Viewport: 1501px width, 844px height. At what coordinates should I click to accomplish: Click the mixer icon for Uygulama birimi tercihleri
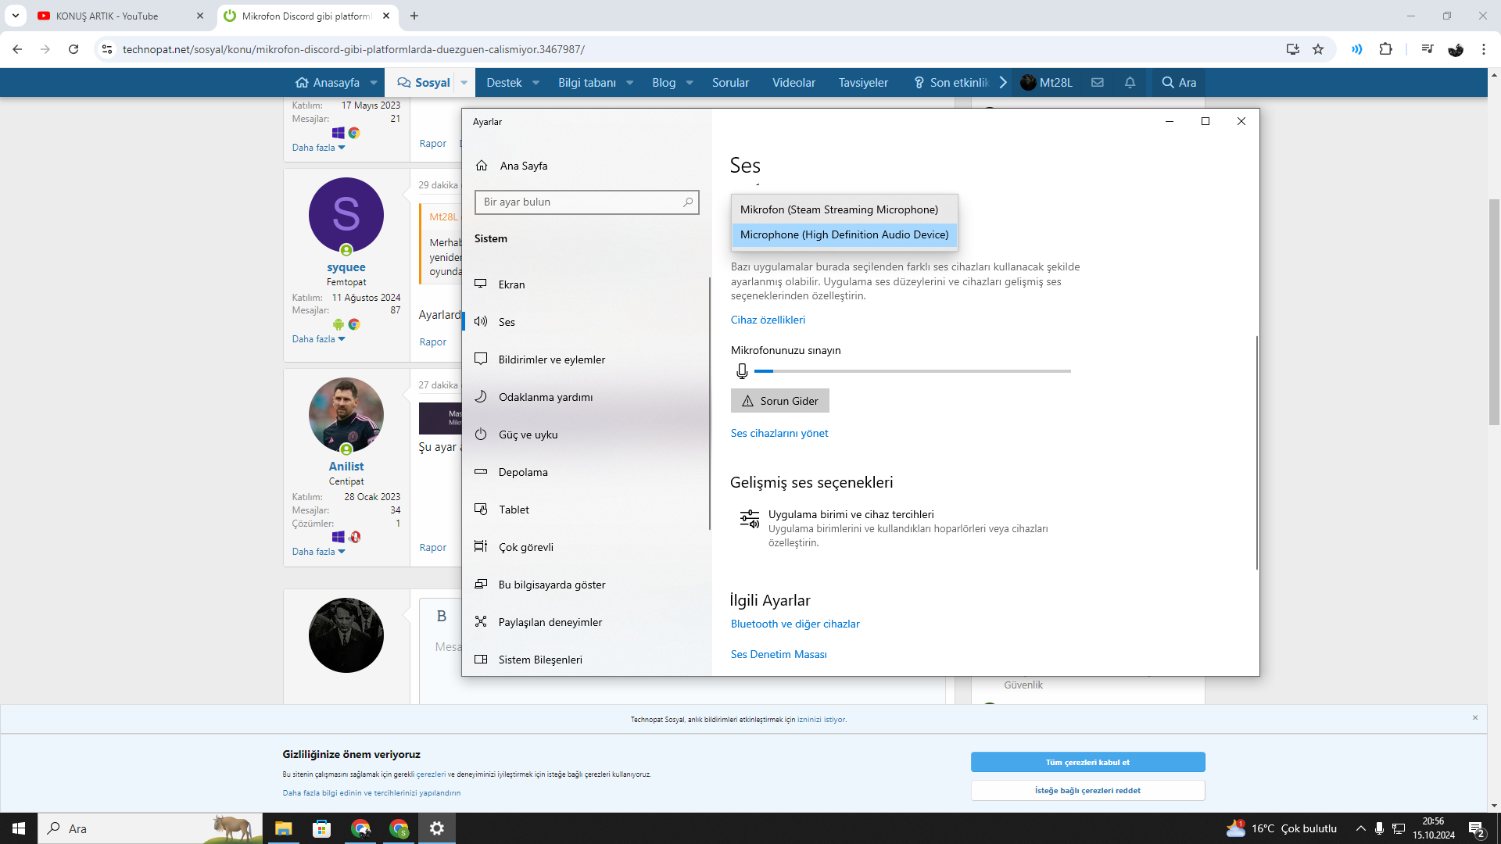coord(749,519)
